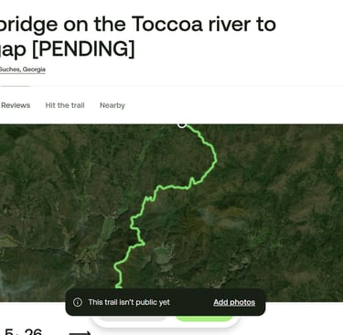This screenshot has height=335, width=343.
Task: Click the Add photos link
Action: tap(234, 302)
